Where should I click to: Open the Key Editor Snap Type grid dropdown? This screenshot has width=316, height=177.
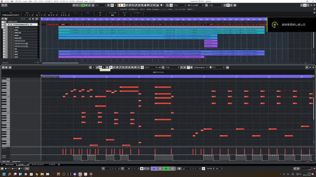click(150, 68)
